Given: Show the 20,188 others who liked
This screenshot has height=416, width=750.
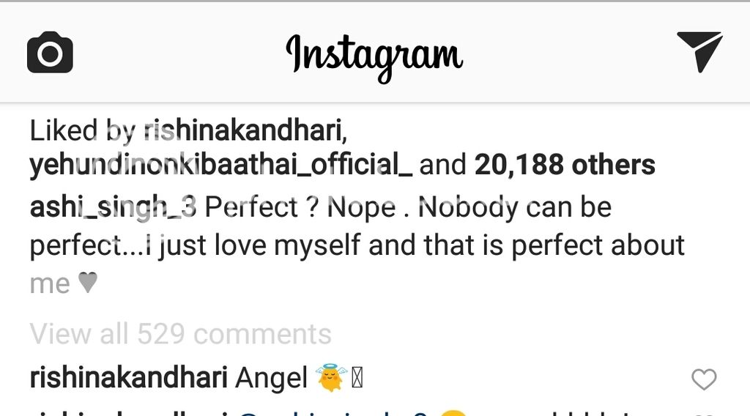Looking at the screenshot, I should coord(565,165).
